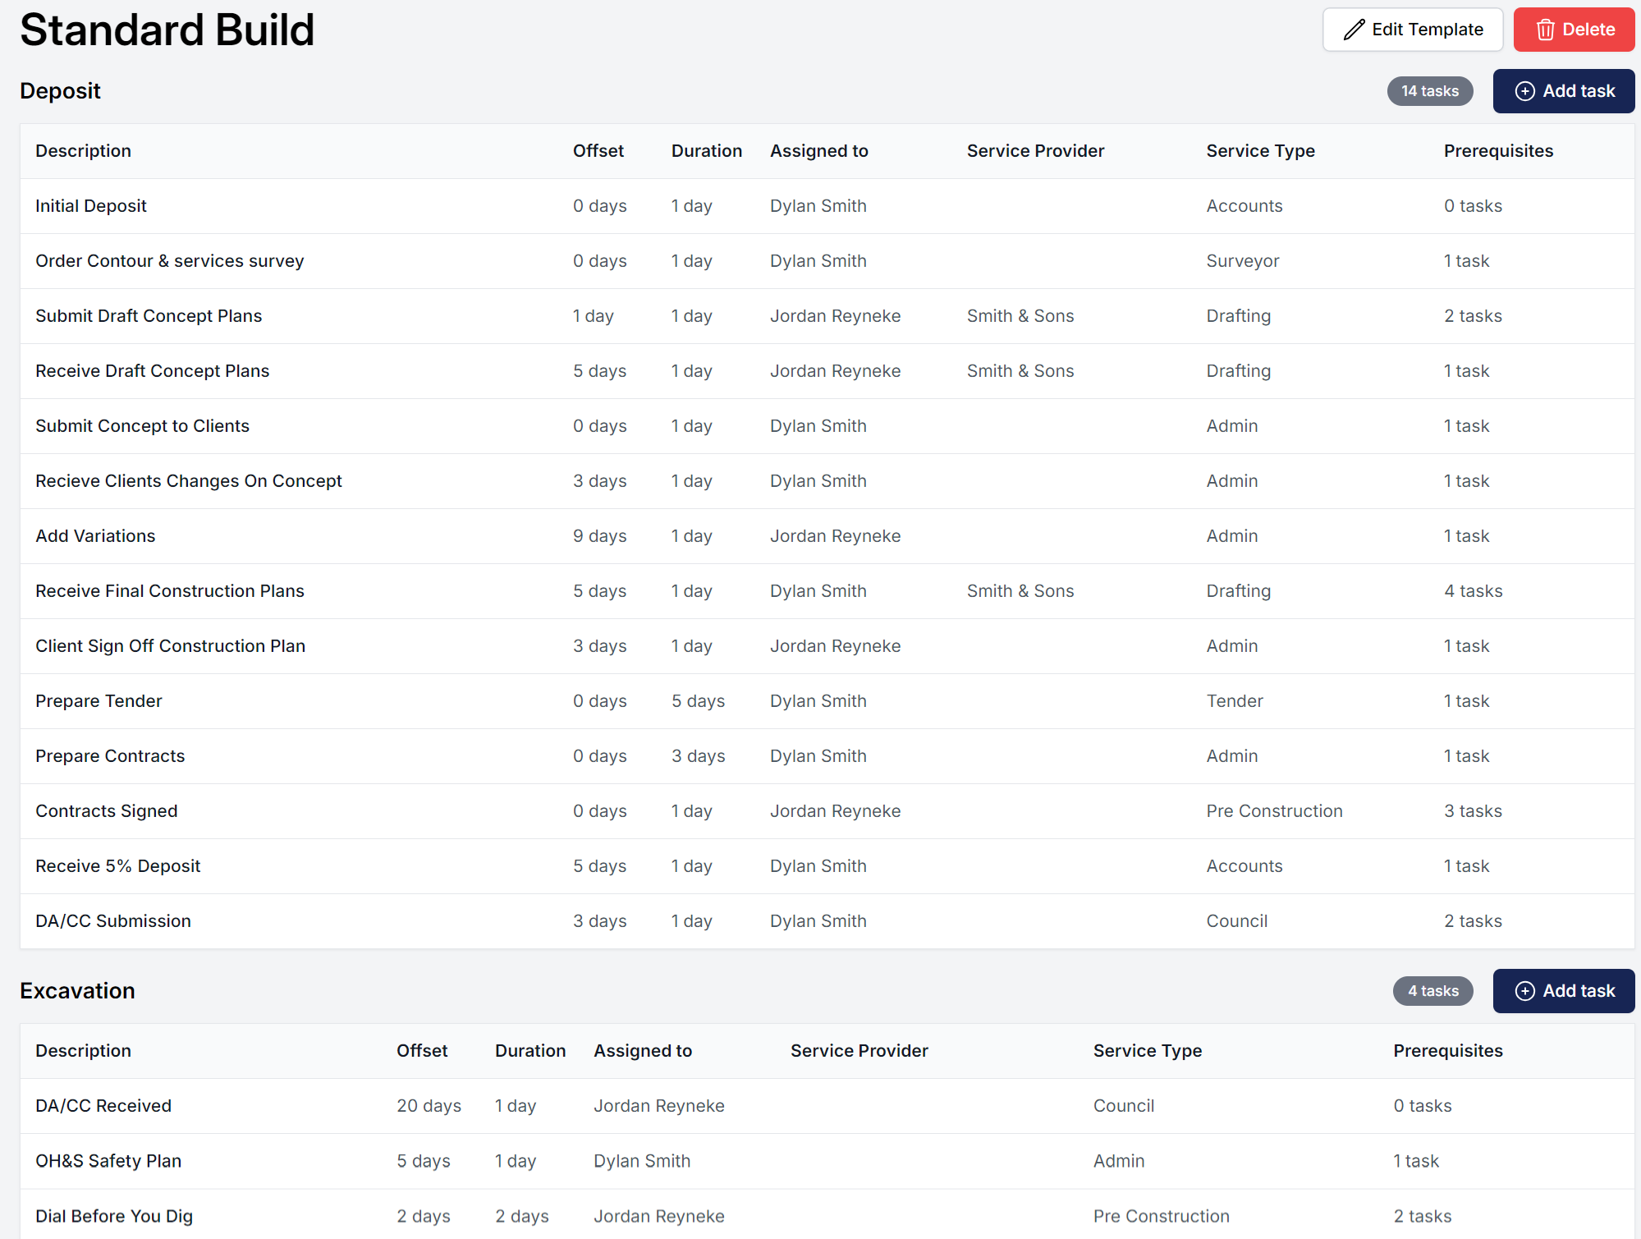Viewport: 1641px width, 1239px height.
Task: Click the 14 tasks badge for Deposit
Action: point(1430,90)
